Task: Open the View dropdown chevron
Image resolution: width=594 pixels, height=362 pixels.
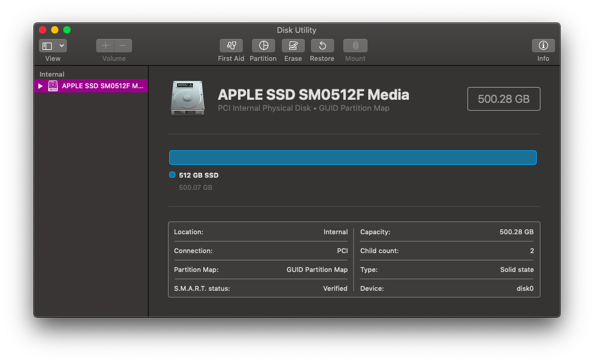Action: tap(61, 46)
